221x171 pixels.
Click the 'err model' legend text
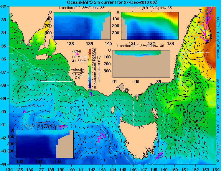[x=80, y=57]
